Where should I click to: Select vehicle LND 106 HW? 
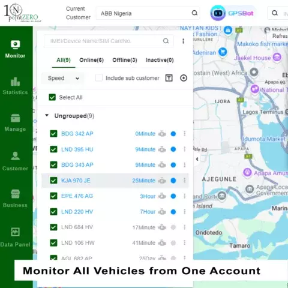(78, 243)
